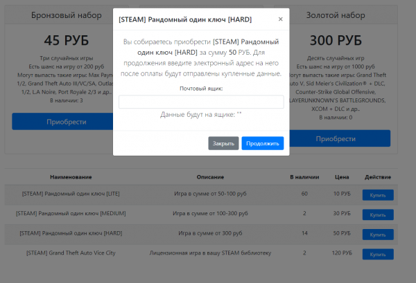
Task: Click the Наименование column header
Action: tap(71, 177)
